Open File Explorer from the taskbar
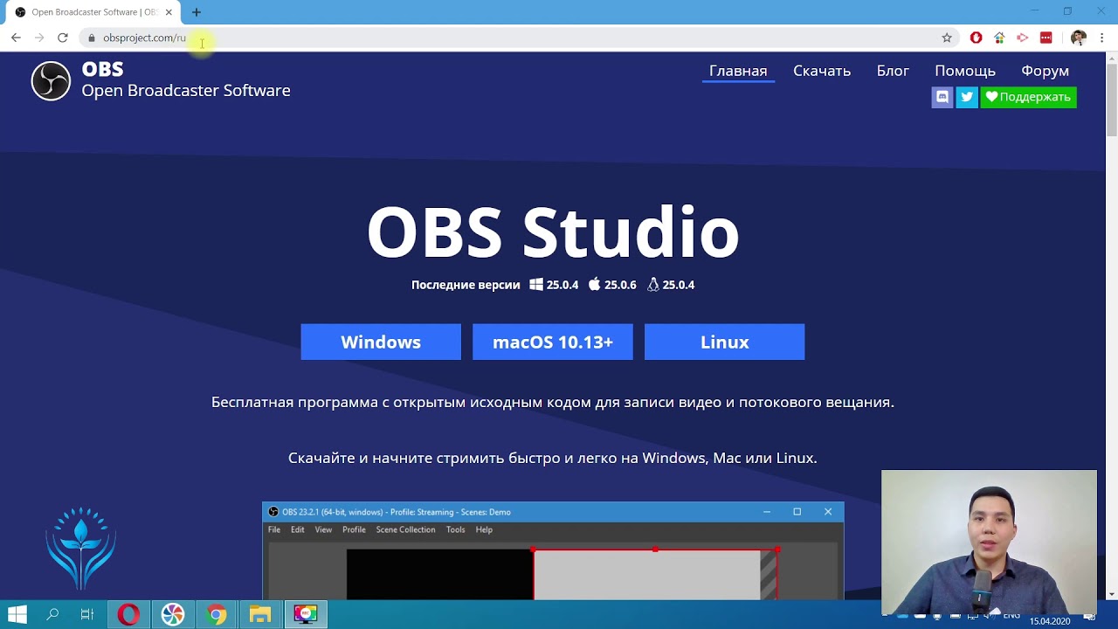The height and width of the screenshot is (629, 1118). [260, 614]
